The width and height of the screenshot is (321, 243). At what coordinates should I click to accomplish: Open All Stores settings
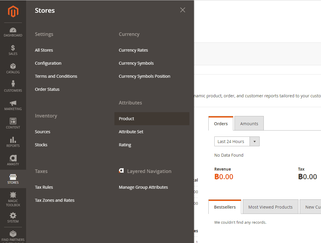44,50
